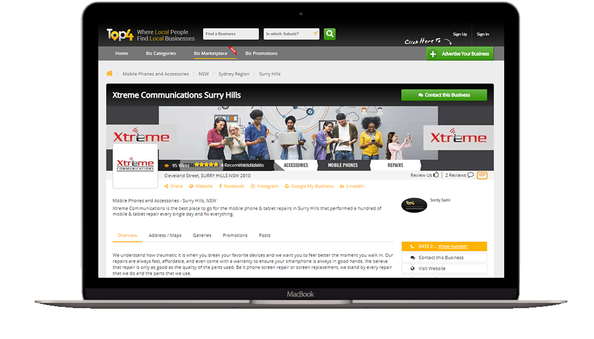This screenshot has width=594, height=339.
Task: Click the phone icon on show number
Action: pyautogui.click(x=412, y=247)
